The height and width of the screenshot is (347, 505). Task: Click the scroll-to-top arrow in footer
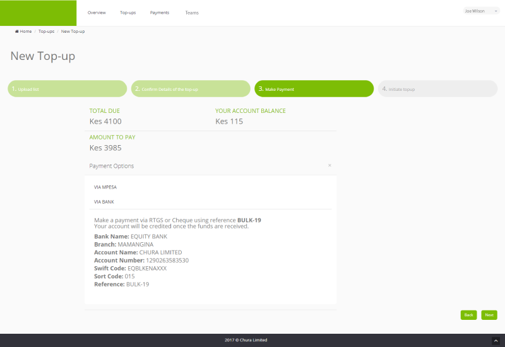coord(495,340)
